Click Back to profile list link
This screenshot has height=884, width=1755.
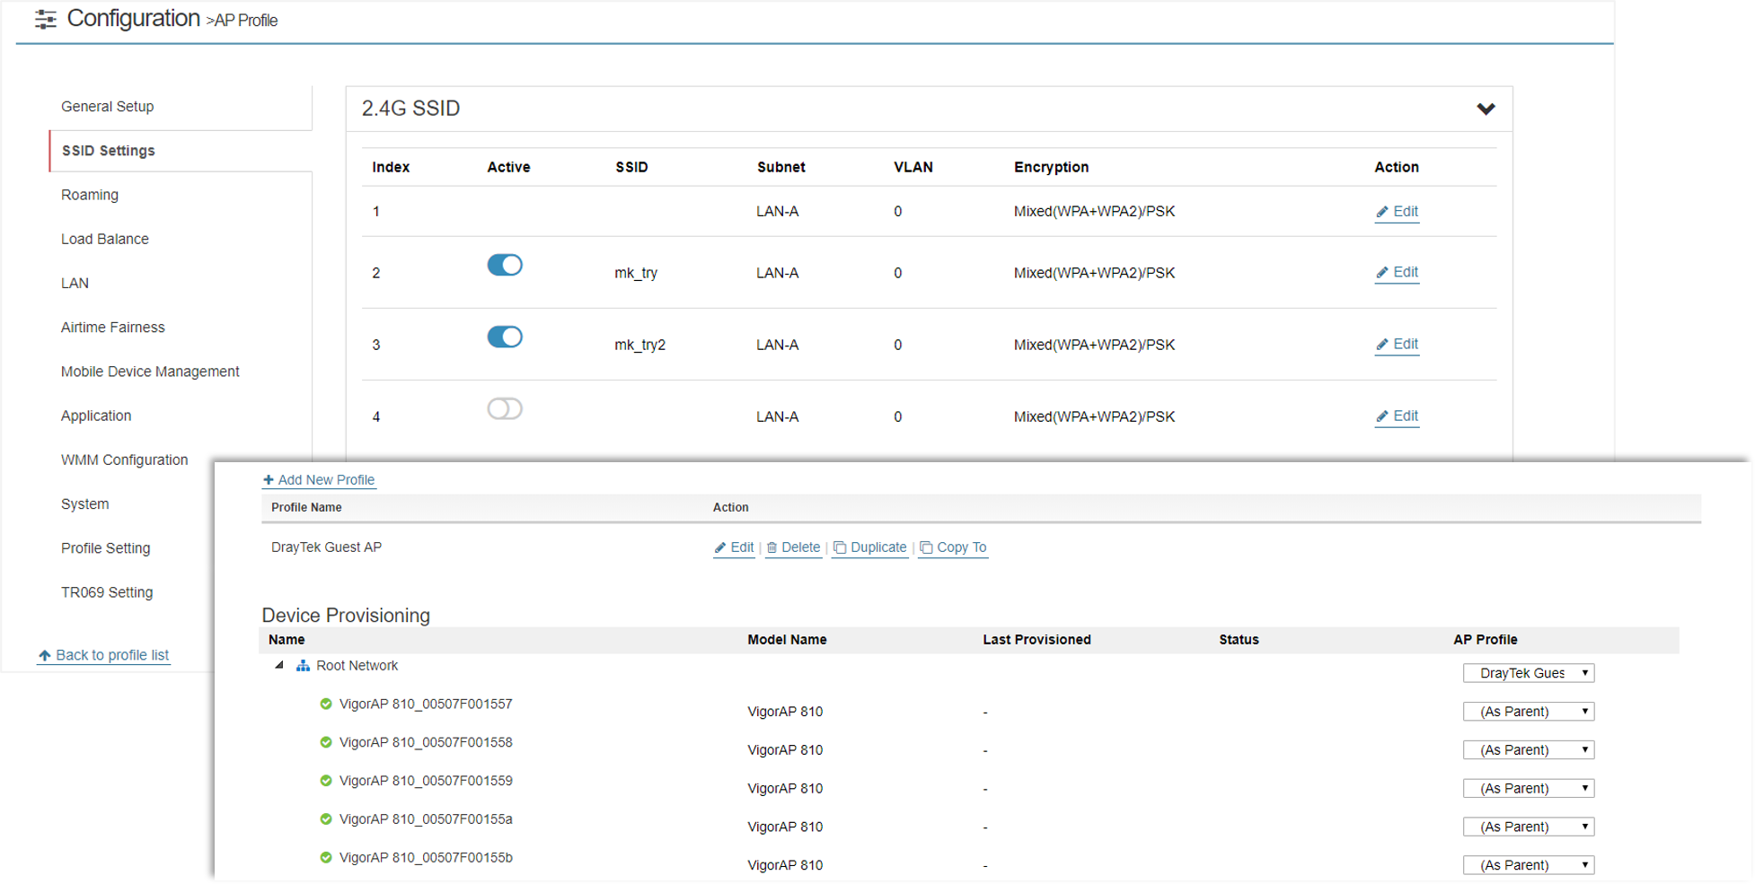(x=111, y=655)
